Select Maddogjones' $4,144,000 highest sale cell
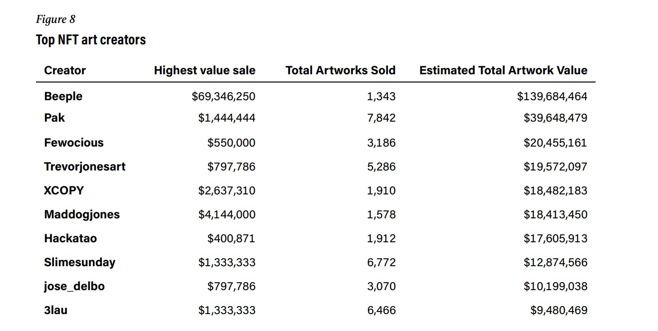The height and width of the screenshot is (331, 658). click(227, 214)
